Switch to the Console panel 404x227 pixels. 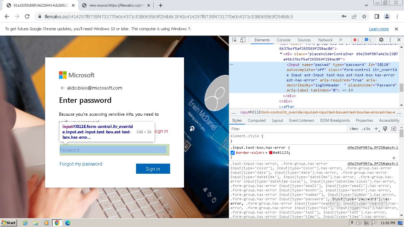tap(283, 40)
